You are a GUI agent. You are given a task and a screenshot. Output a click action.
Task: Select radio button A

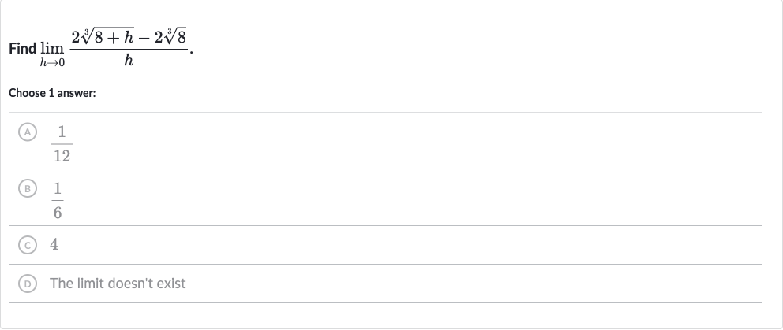(x=28, y=132)
